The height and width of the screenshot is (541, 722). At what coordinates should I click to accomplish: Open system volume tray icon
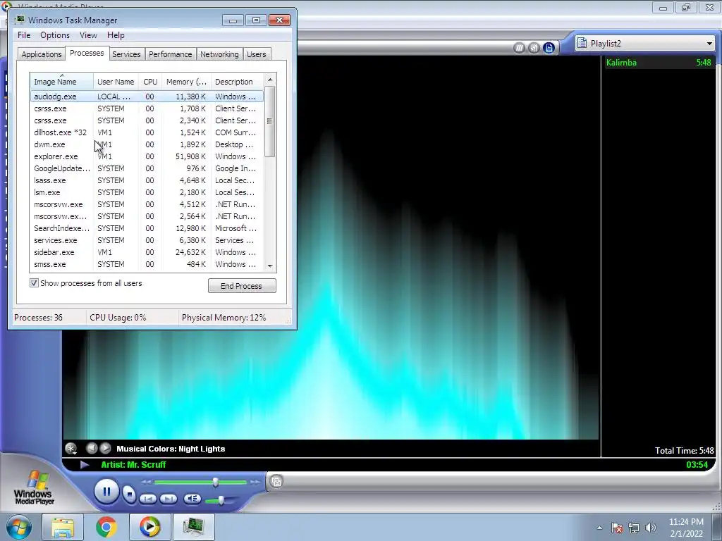(651, 528)
